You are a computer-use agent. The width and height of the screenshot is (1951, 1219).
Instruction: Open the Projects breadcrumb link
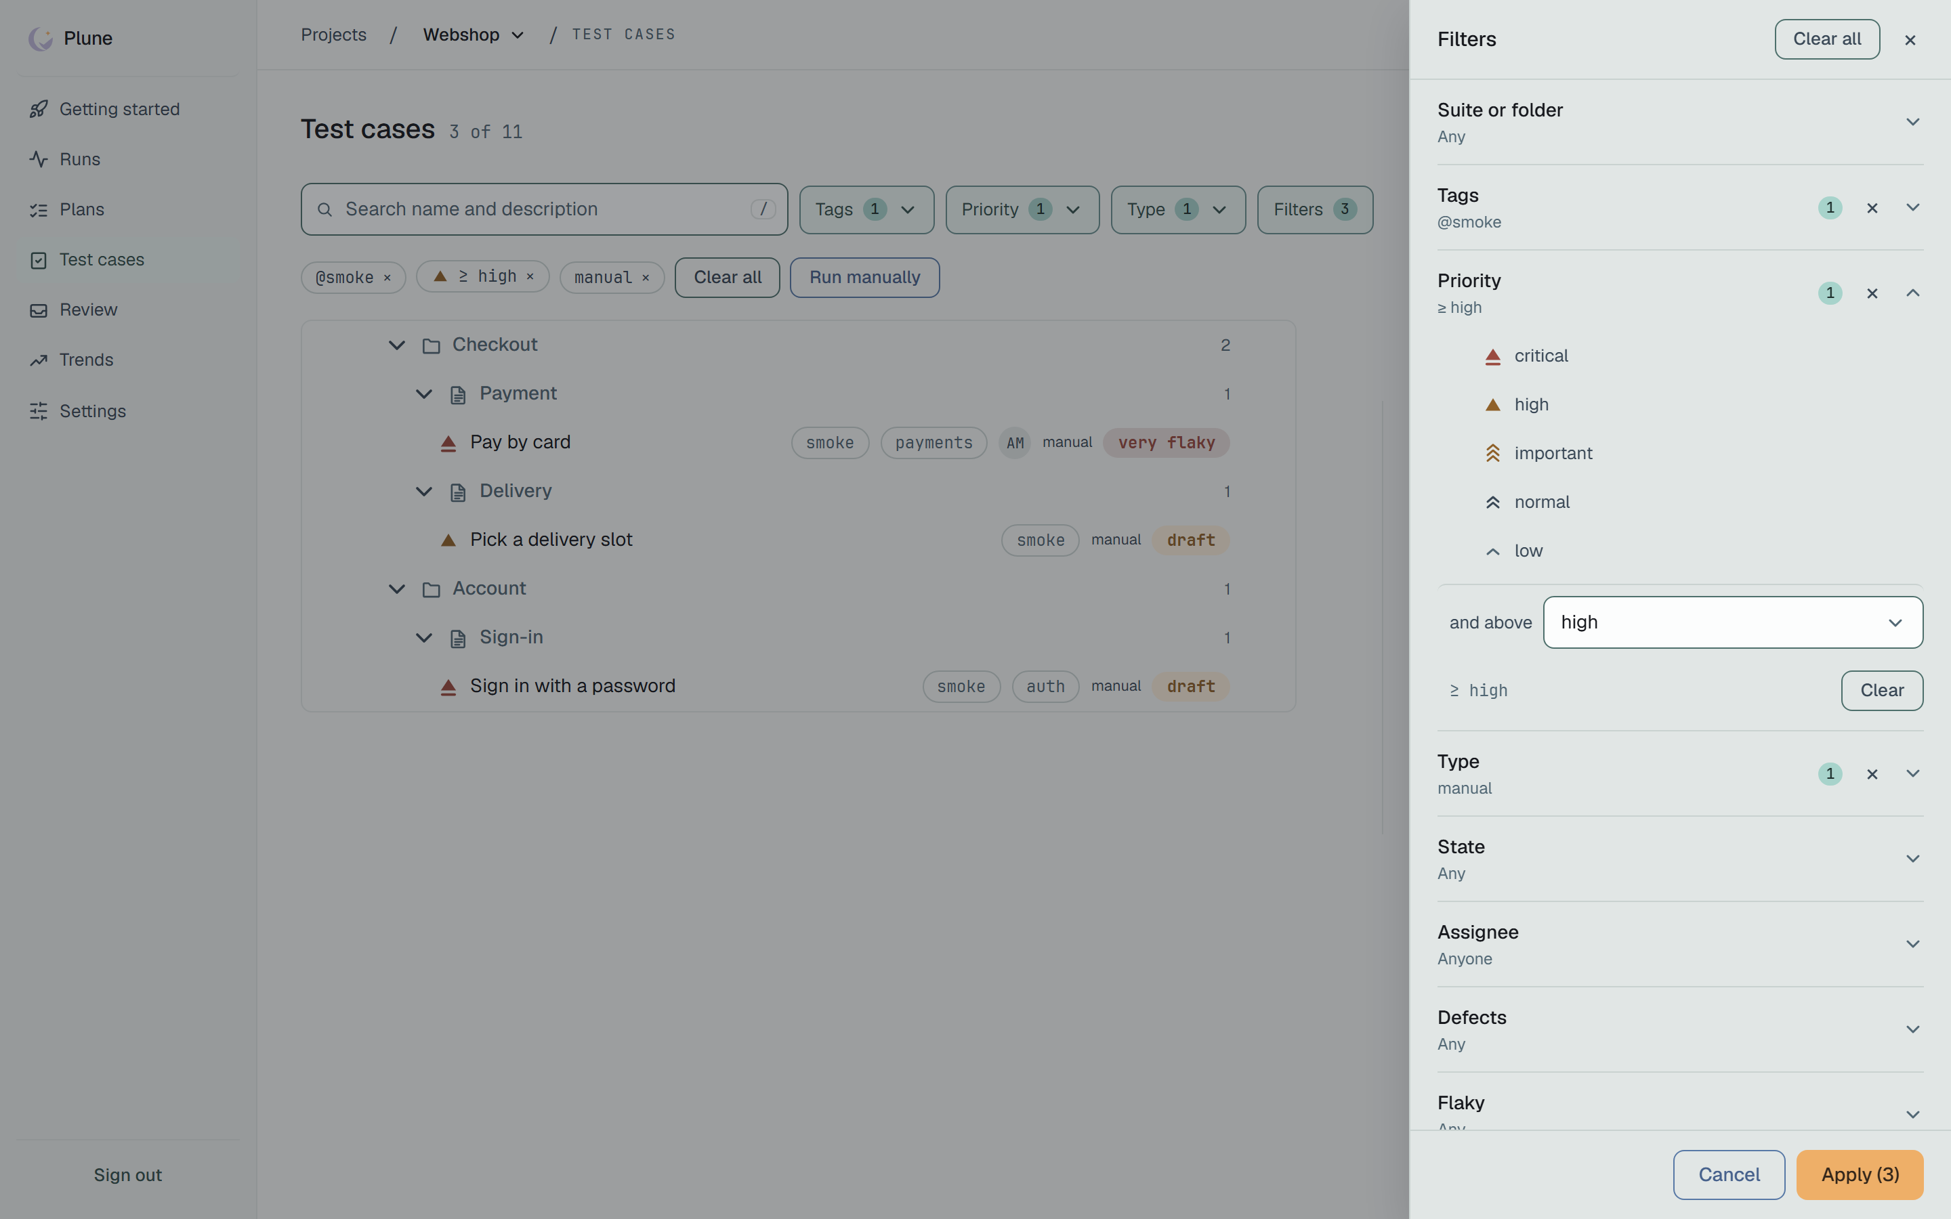[334, 35]
